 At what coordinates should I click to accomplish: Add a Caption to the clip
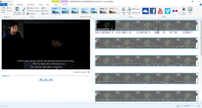pyautogui.click(x=45, y=11)
